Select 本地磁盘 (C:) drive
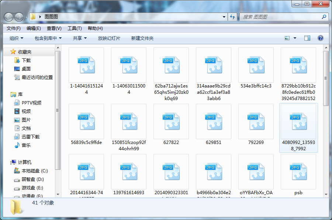332x220 pixels. (x=31, y=171)
